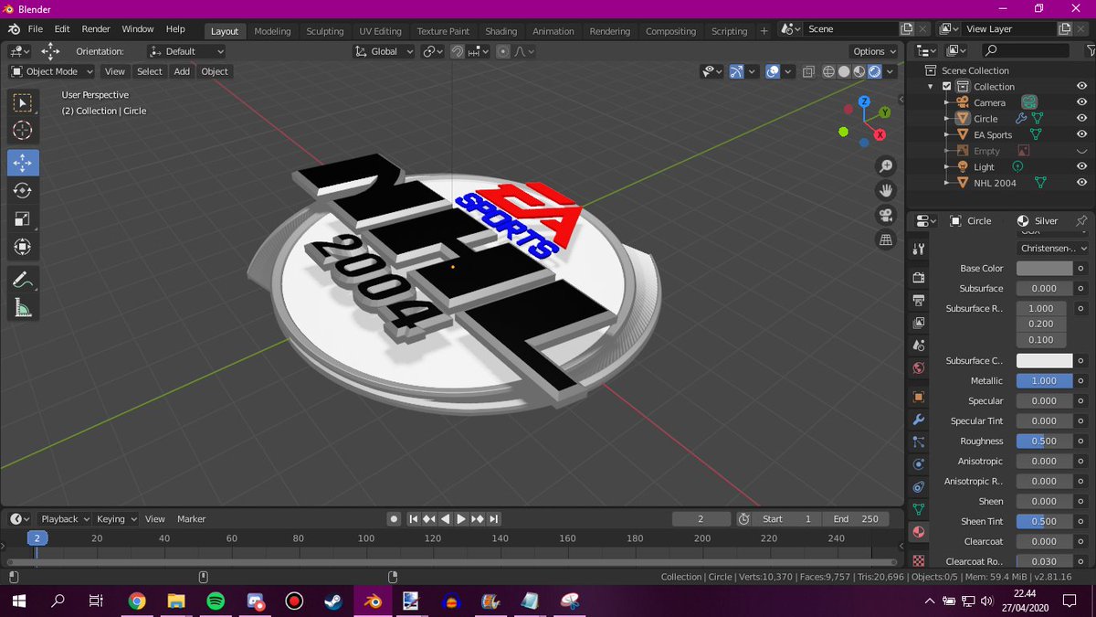Viewport: 1096px width, 617px height.
Task: Open the Options dropdown
Action: pyautogui.click(x=874, y=51)
